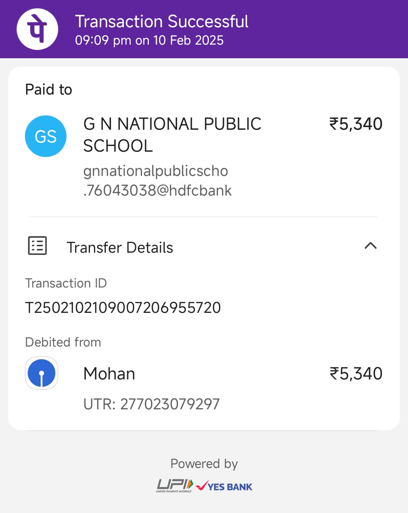This screenshot has width=408, height=513.
Task: Select the transaction ID number T2502102109007206955720
Action: [x=123, y=308]
